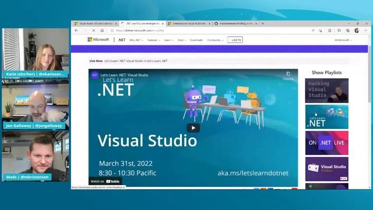
Task: Go back with the browser back arrow
Action: click(x=76, y=30)
